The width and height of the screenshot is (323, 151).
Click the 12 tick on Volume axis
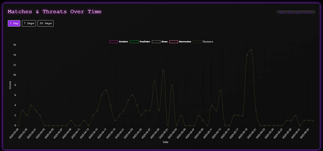pyautogui.click(x=14, y=65)
